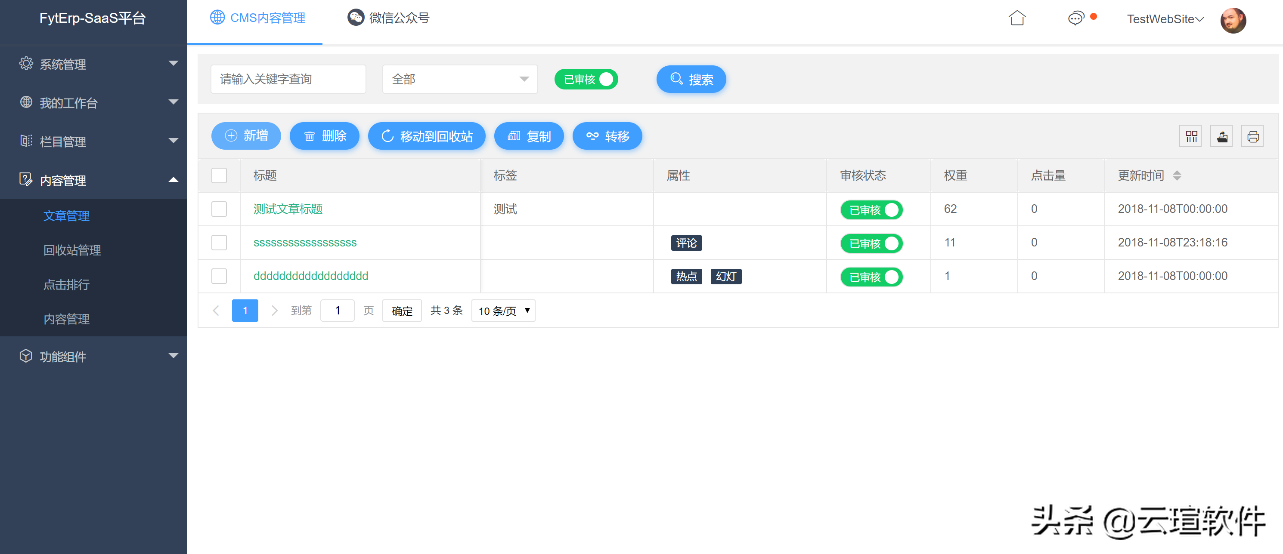Viewport: 1283px width, 554px height.
Task: Check the checkbox for ssssssssssssssssss row
Action: click(x=219, y=243)
